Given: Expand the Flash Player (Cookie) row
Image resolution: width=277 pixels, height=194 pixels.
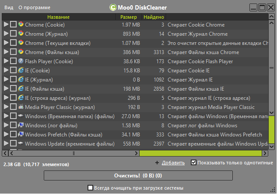Looking at the screenshot, I should click(x=6, y=61).
